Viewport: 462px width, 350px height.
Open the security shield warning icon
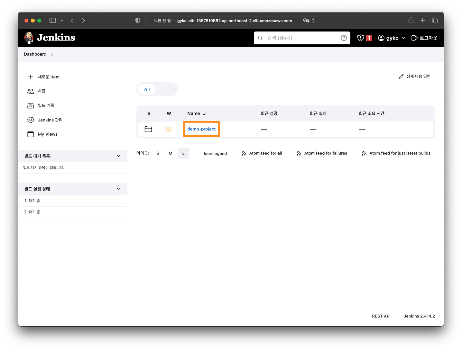tap(361, 38)
